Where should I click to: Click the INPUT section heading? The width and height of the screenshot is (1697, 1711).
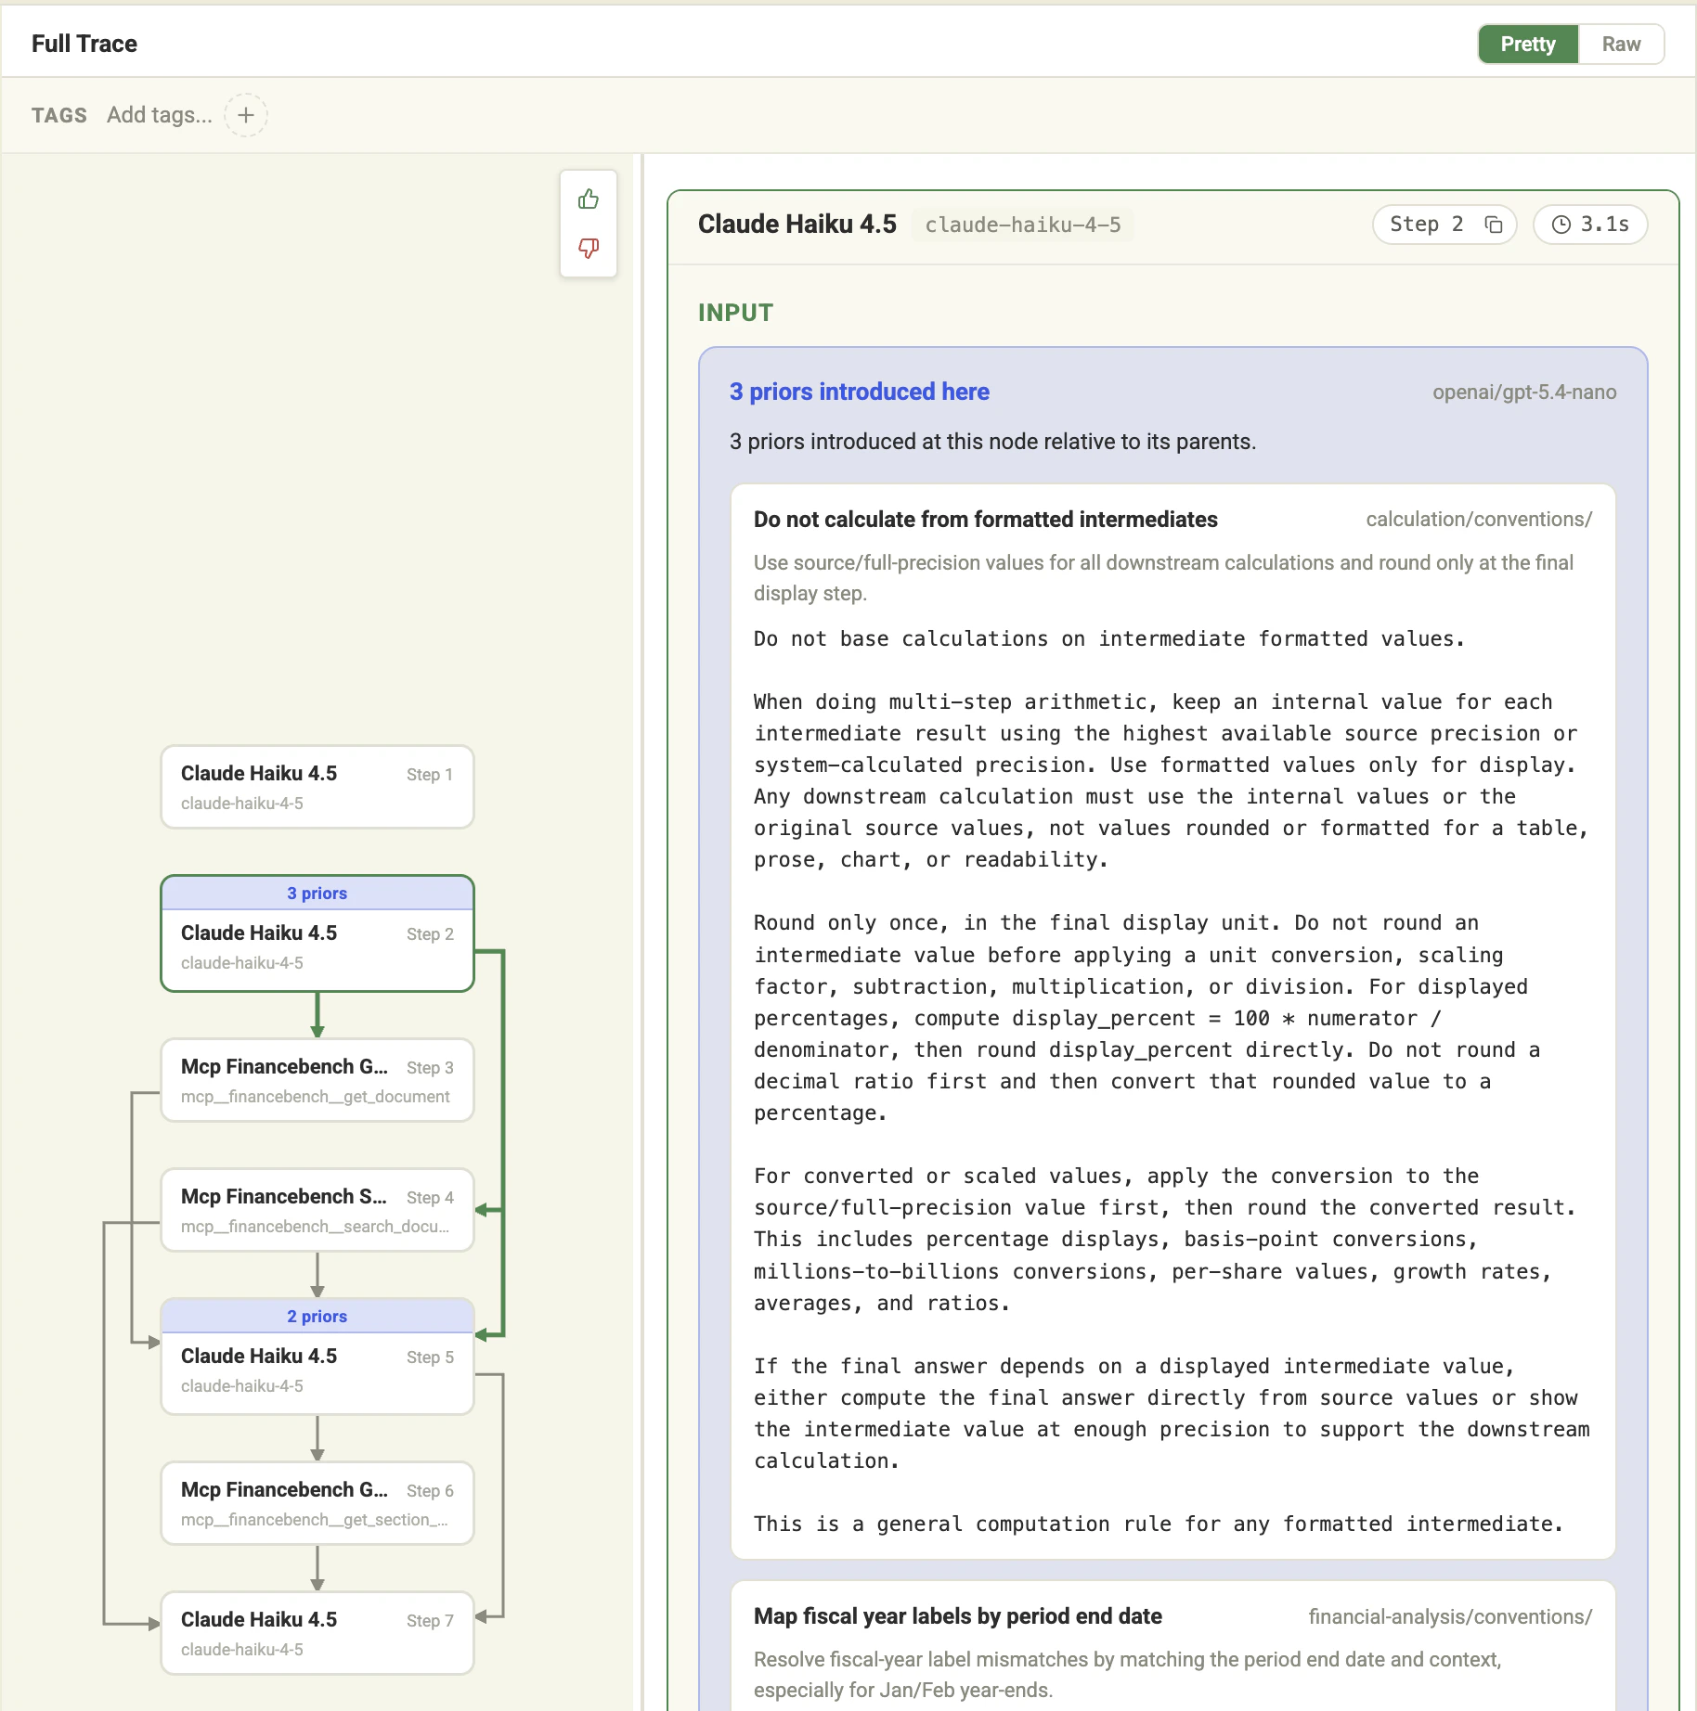click(735, 313)
